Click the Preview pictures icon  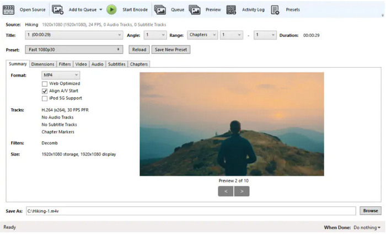195,10
